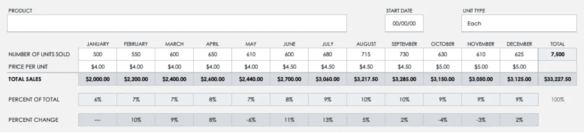Click the Percent Change row label
This screenshot has width=584, height=133.
(x=33, y=120)
